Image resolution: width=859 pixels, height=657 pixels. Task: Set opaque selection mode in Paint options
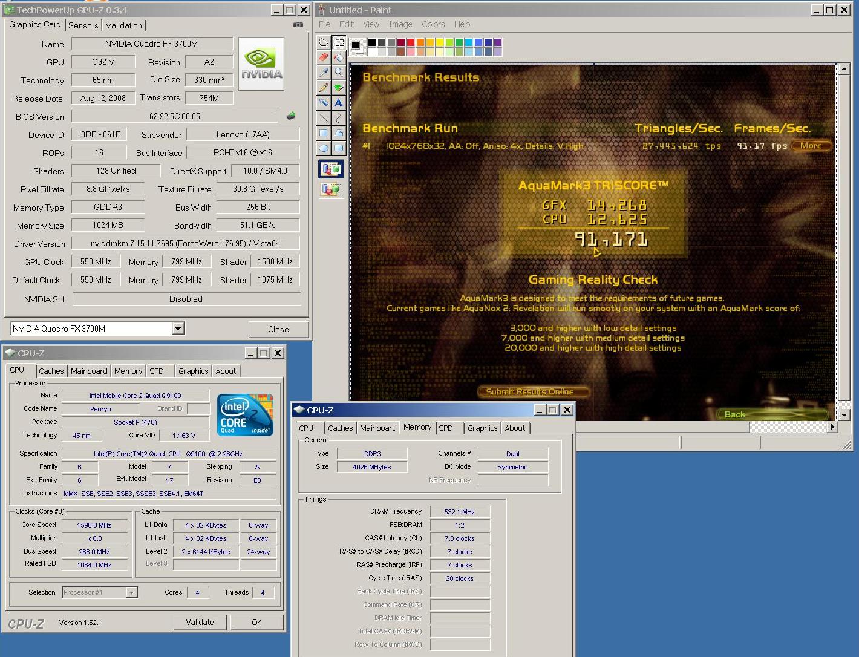pos(331,169)
